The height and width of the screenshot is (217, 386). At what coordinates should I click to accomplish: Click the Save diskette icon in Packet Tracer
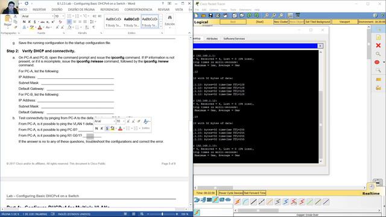[x=210, y=16]
